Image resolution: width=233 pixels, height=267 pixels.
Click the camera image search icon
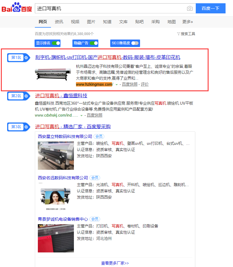click(189, 8)
